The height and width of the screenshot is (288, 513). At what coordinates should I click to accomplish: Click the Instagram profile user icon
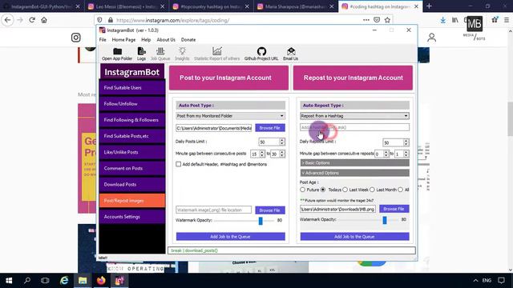431,38
